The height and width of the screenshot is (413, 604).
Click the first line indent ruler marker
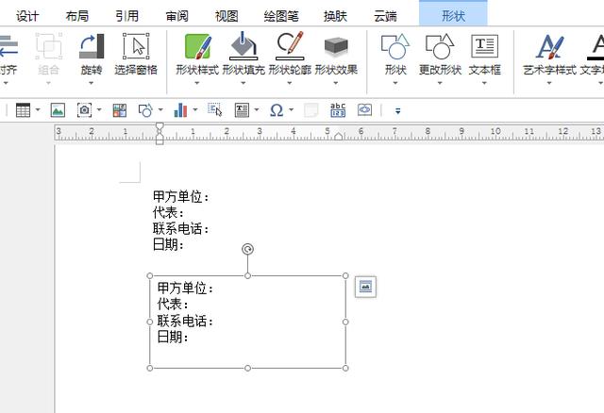[x=159, y=127]
